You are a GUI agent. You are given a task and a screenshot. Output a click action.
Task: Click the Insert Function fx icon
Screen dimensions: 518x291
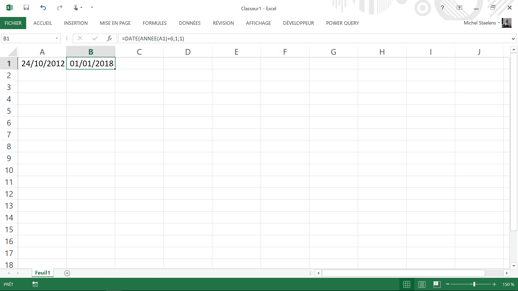coord(109,39)
